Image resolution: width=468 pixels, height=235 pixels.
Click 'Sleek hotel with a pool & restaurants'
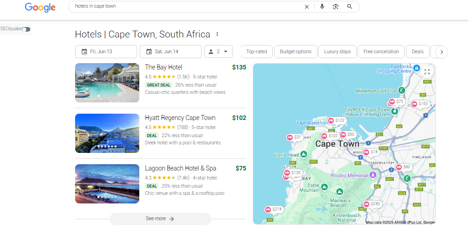(183, 143)
